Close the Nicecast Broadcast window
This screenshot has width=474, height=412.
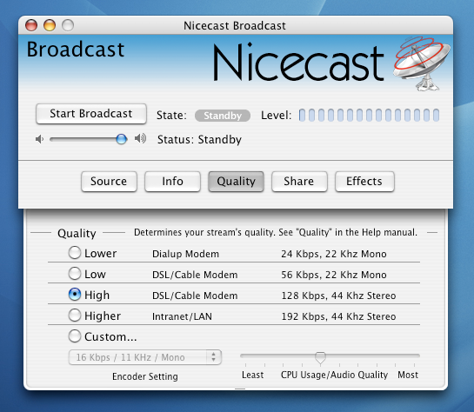pos(31,25)
